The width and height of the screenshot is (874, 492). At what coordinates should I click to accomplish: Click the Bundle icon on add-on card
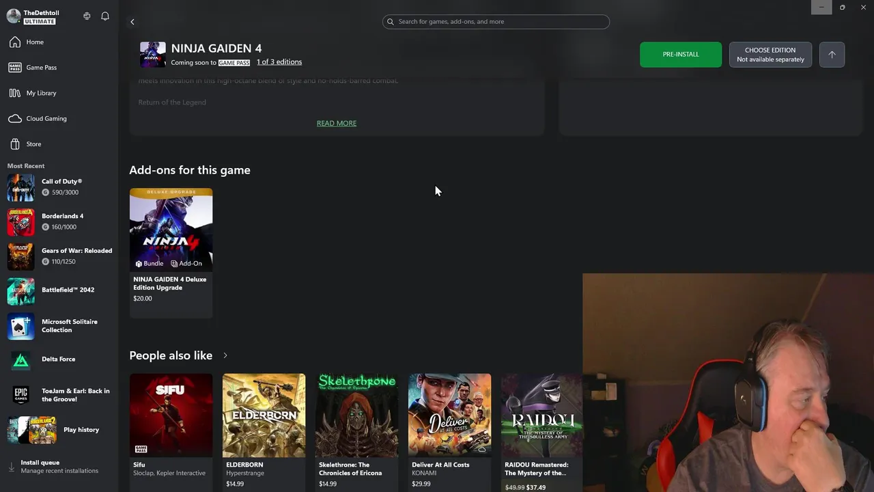click(139, 264)
